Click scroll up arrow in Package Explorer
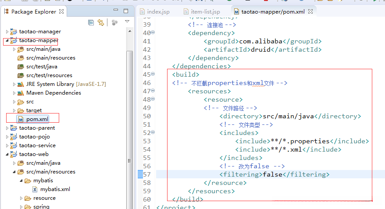385x209 pixels. pos(130,32)
